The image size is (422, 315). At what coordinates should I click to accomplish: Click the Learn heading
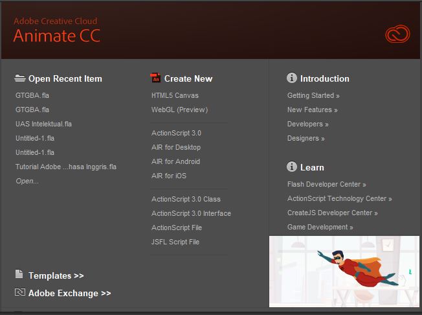312,168
